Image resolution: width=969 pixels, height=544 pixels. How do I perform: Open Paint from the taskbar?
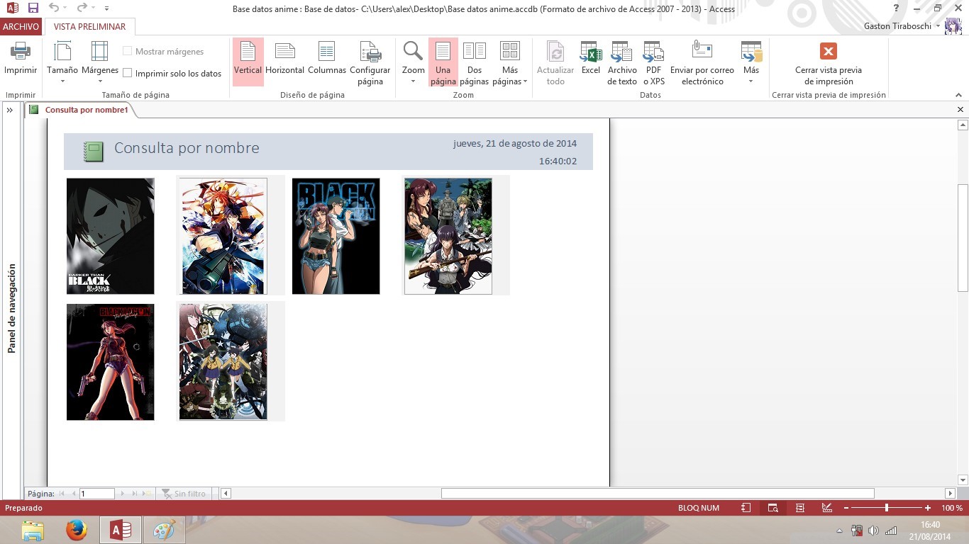(164, 530)
